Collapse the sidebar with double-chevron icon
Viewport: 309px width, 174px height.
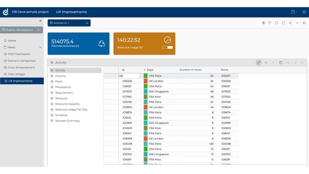click(41, 21)
